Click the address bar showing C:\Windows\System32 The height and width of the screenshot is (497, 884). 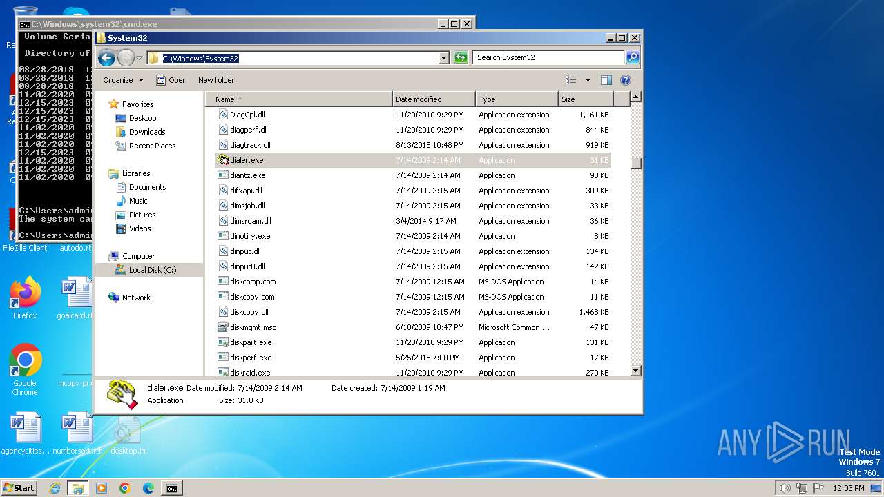click(x=294, y=58)
